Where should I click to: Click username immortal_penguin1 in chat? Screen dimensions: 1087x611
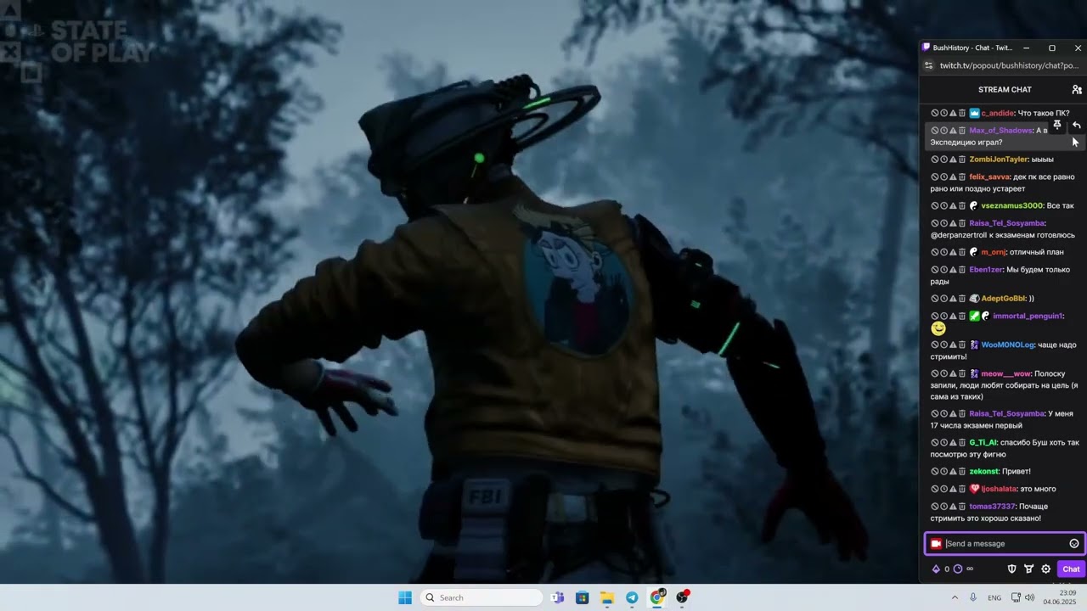1027,317
